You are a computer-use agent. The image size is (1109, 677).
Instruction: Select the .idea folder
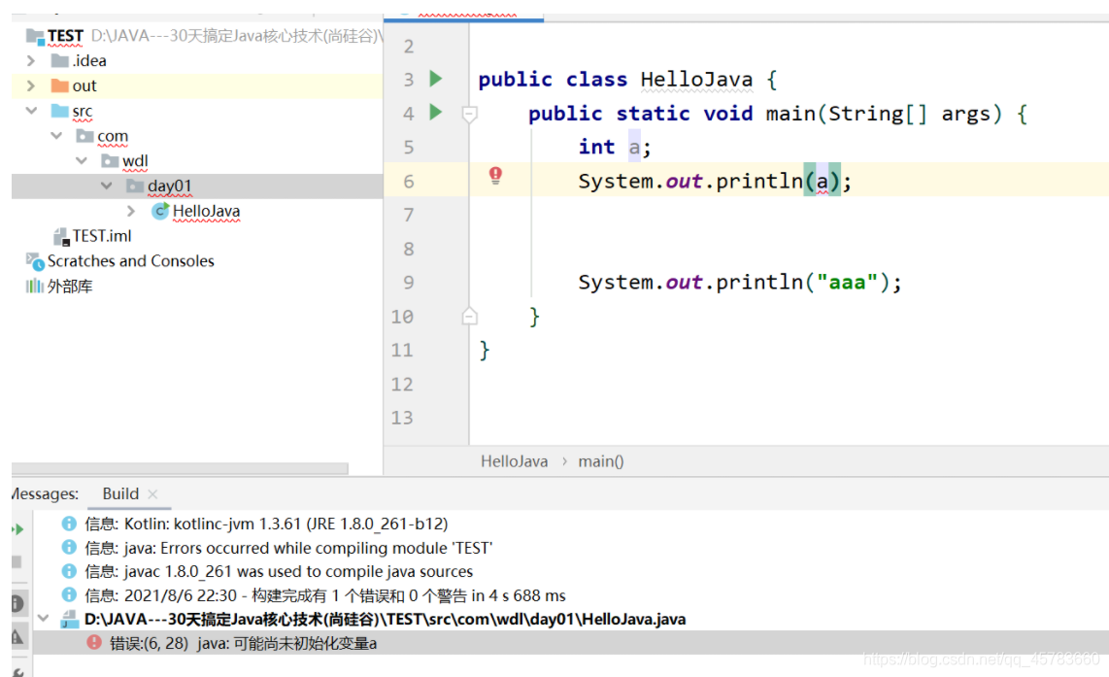[x=89, y=61]
